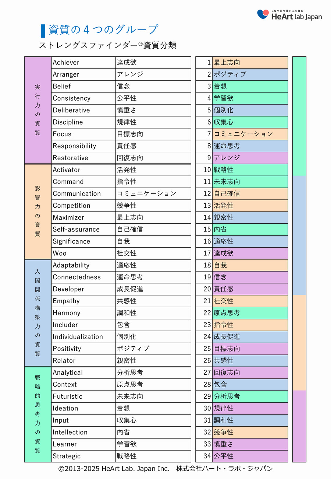The width and height of the screenshot is (331, 479).
Task: Click rank number 1 in the ranking list
Action: tap(204, 63)
